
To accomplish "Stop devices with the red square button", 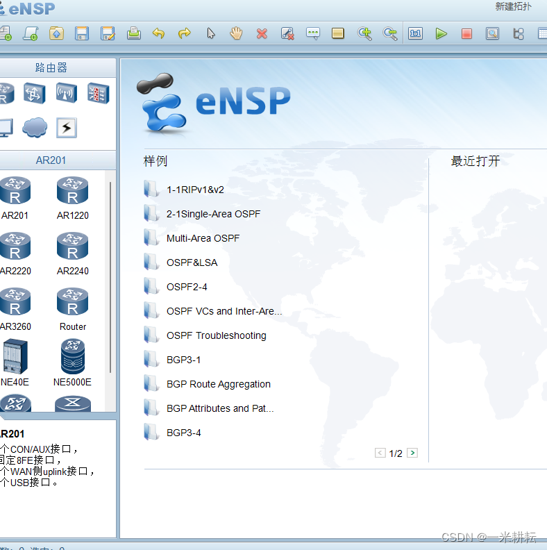I will click(x=466, y=33).
